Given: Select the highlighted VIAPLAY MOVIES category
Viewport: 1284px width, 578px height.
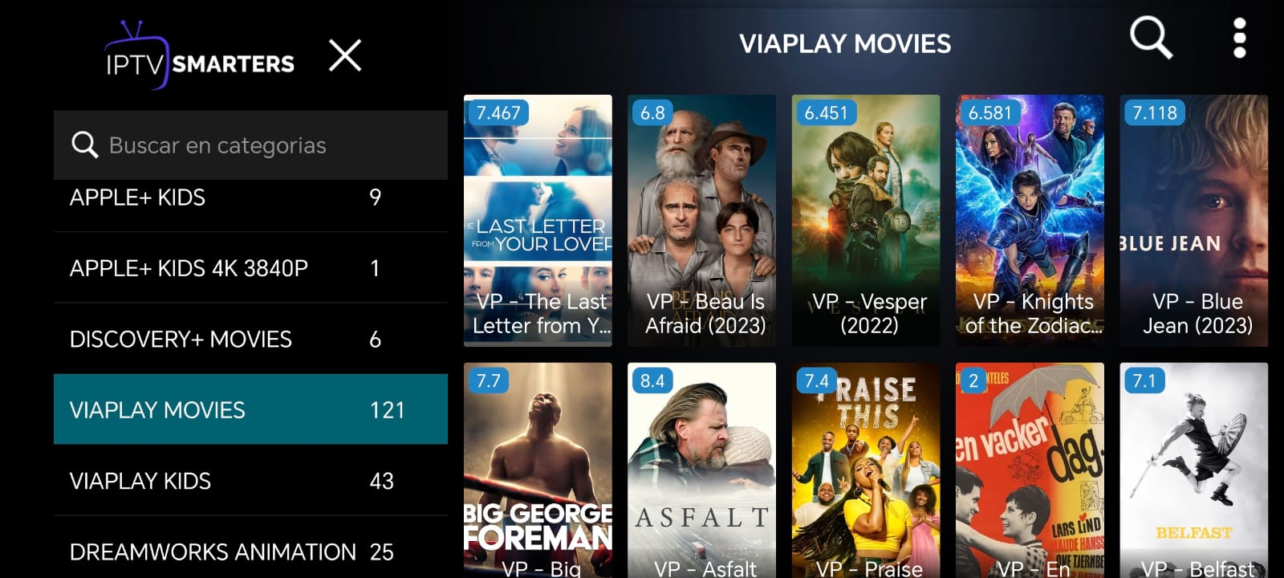Looking at the screenshot, I should pyautogui.click(x=250, y=409).
